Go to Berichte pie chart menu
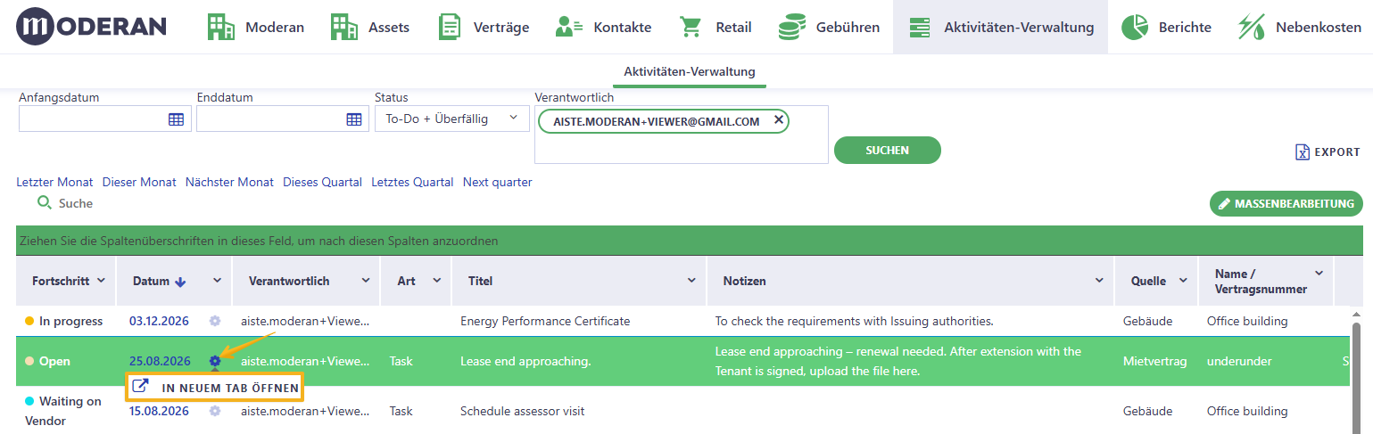Image resolution: width=1373 pixels, height=434 pixels. point(1166,27)
